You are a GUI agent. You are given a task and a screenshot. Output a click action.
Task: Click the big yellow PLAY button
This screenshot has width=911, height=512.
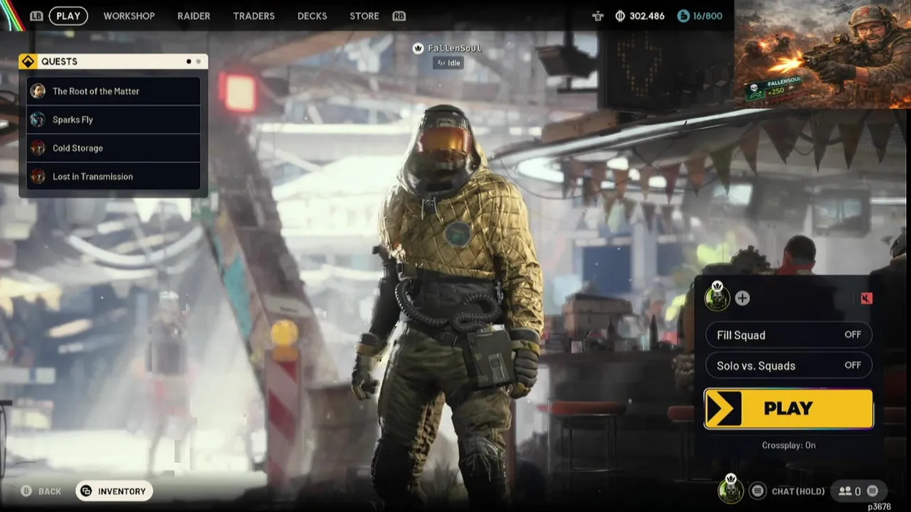coord(789,408)
